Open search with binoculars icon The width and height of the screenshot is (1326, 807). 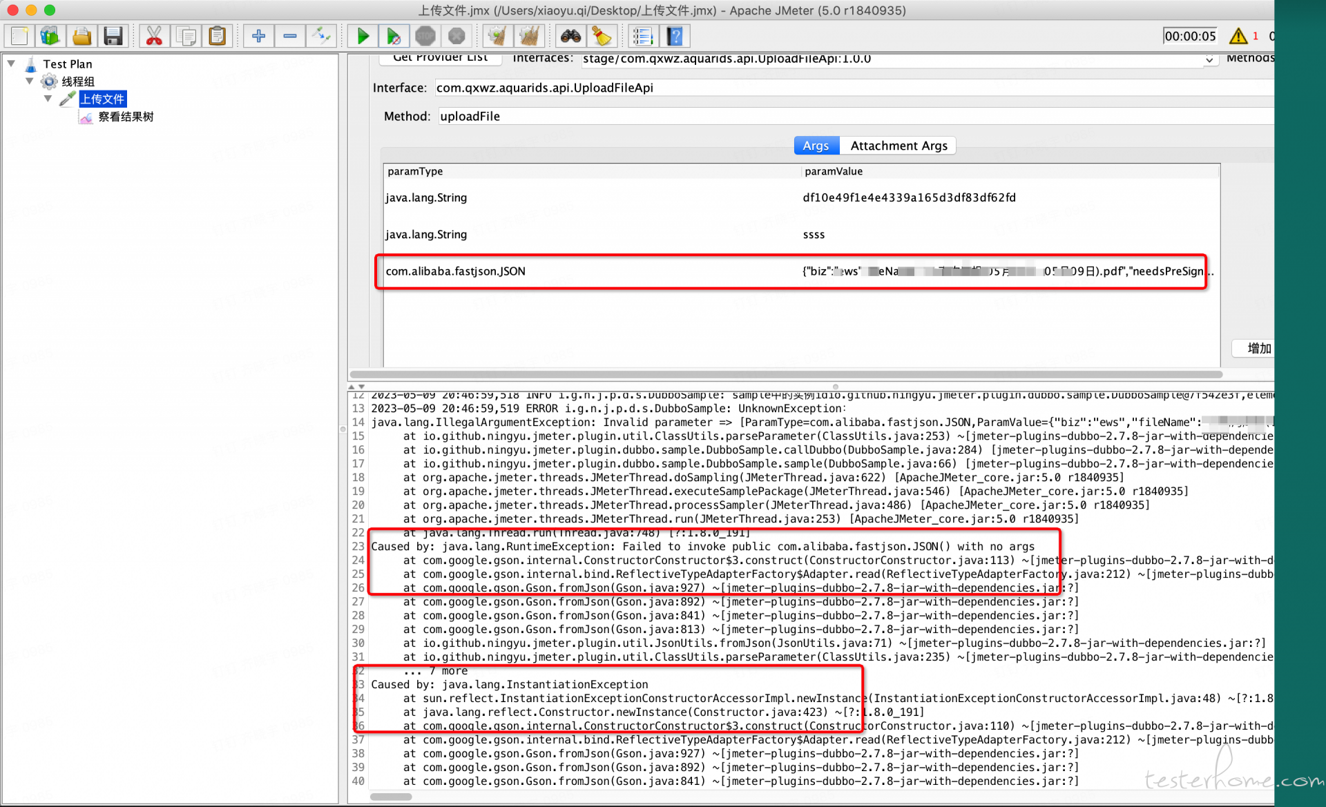click(x=570, y=36)
